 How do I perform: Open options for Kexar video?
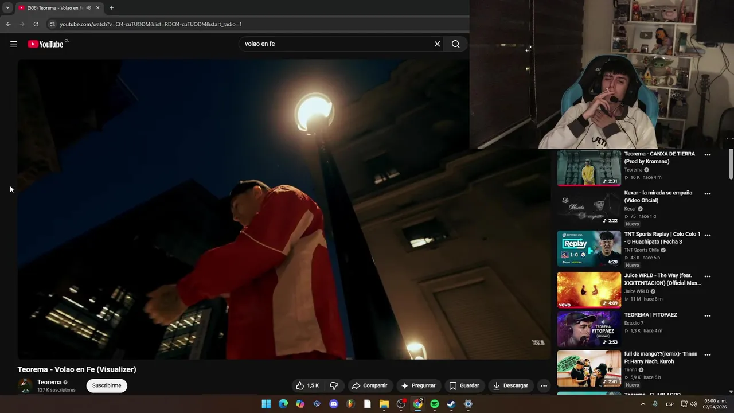707,194
